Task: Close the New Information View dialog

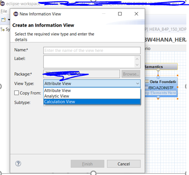Action: (x=137, y=14)
